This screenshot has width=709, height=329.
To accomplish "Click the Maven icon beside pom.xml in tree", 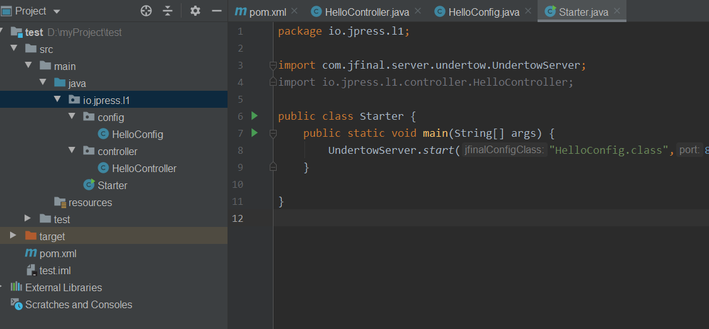I will (31, 253).
